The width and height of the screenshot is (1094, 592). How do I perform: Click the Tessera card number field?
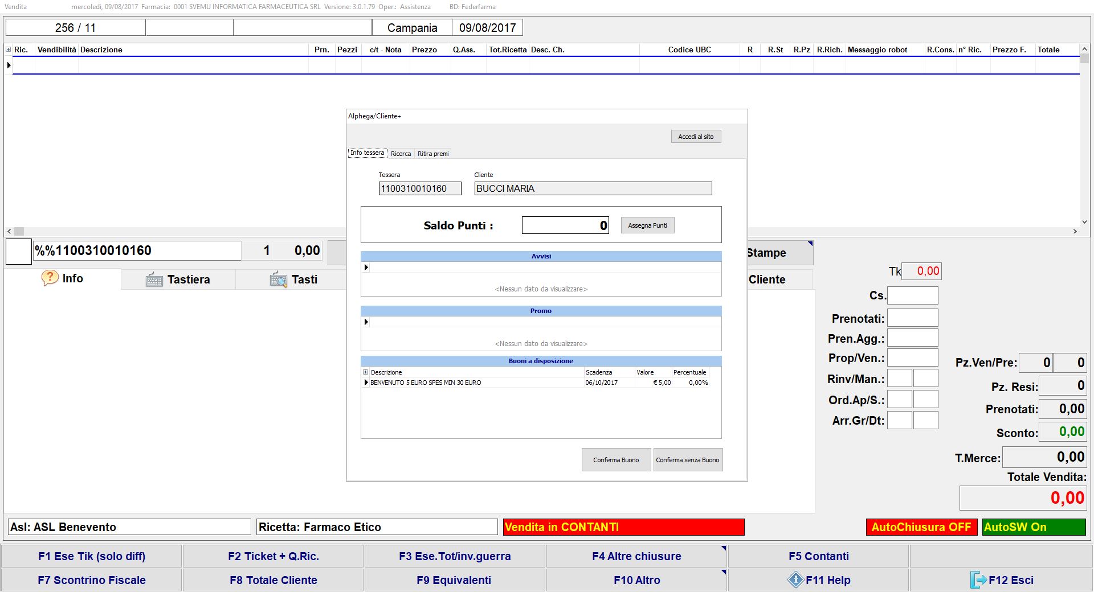419,189
